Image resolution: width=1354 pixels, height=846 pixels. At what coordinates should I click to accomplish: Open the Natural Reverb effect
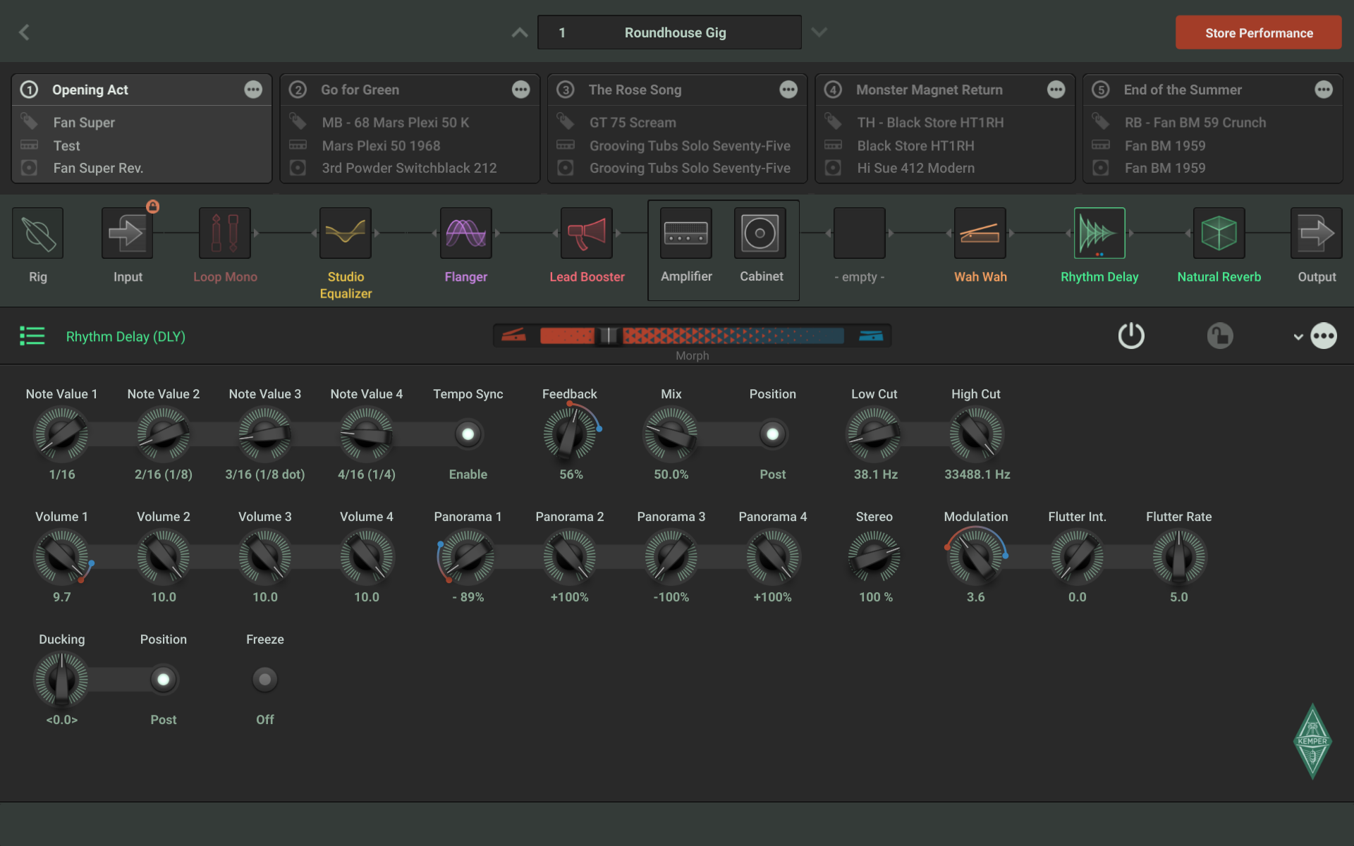(x=1218, y=233)
